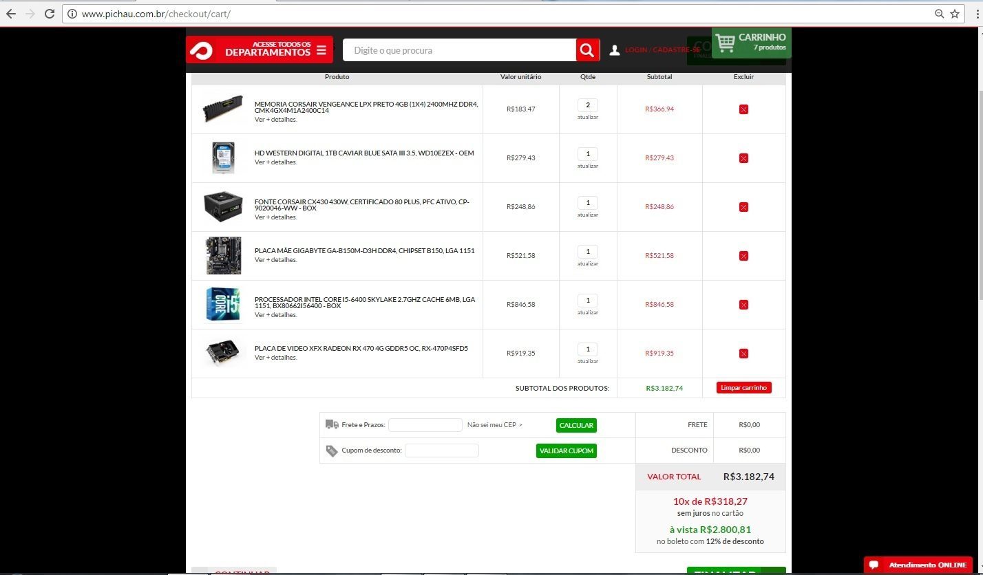Open the Atendimento ONLINE chat icon

pos(874,565)
